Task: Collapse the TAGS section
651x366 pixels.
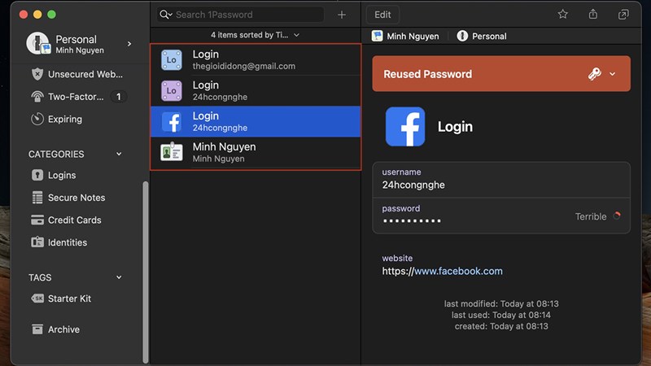Action: click(119, 277)
